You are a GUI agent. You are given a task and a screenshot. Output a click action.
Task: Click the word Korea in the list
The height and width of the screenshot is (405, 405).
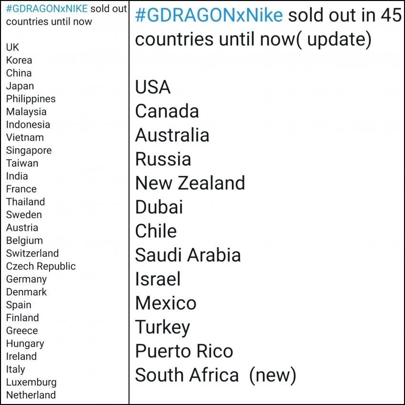(x=19, y=60)
